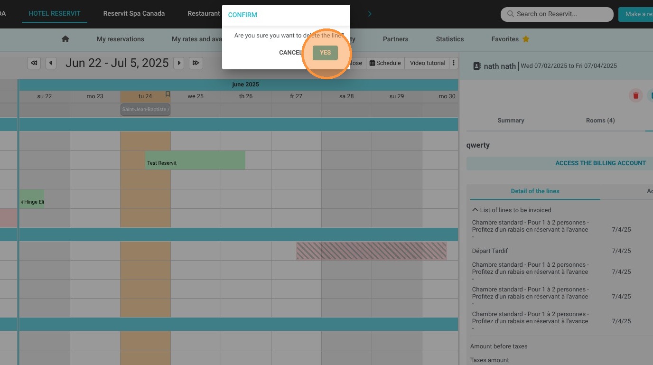Click the we 25 day header
This screenshot has height=365, width=653.
[196, 96]
